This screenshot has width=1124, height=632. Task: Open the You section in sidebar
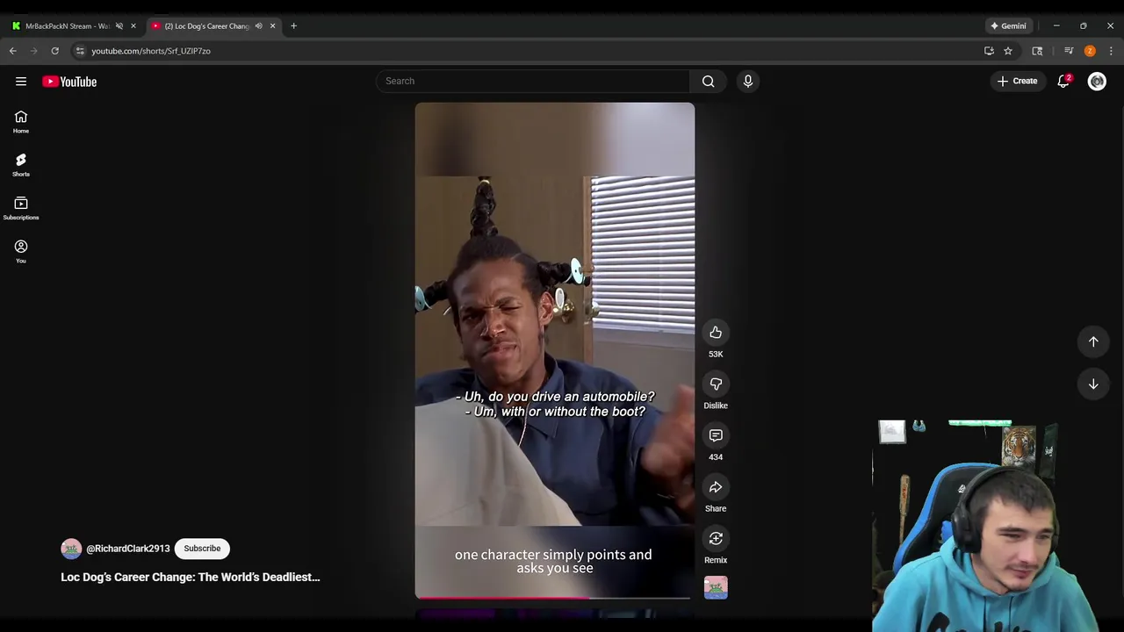[x=21, y=251]
